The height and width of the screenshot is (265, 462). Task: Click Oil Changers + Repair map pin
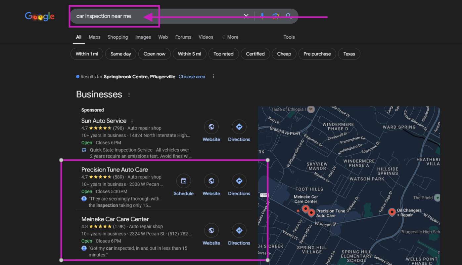[392, 212]
